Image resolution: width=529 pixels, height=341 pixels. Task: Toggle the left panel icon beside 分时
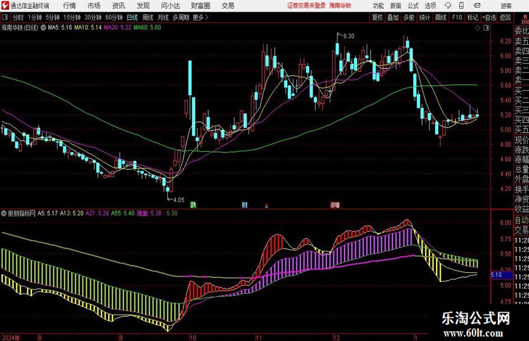point(4,17)
